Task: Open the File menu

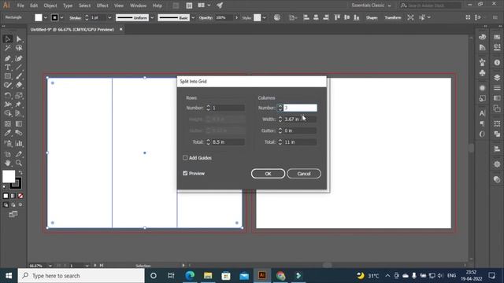Action: 20,6
